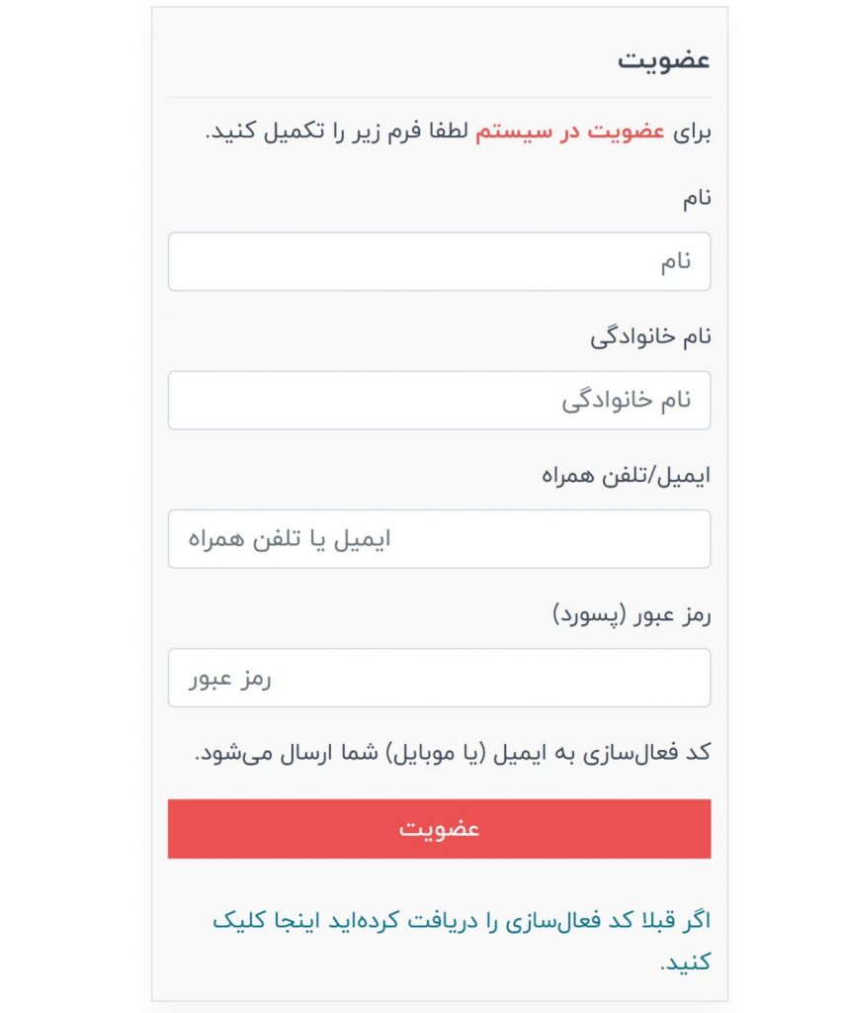Click the red عضویت در سیستم text

[x=570, y=132]
